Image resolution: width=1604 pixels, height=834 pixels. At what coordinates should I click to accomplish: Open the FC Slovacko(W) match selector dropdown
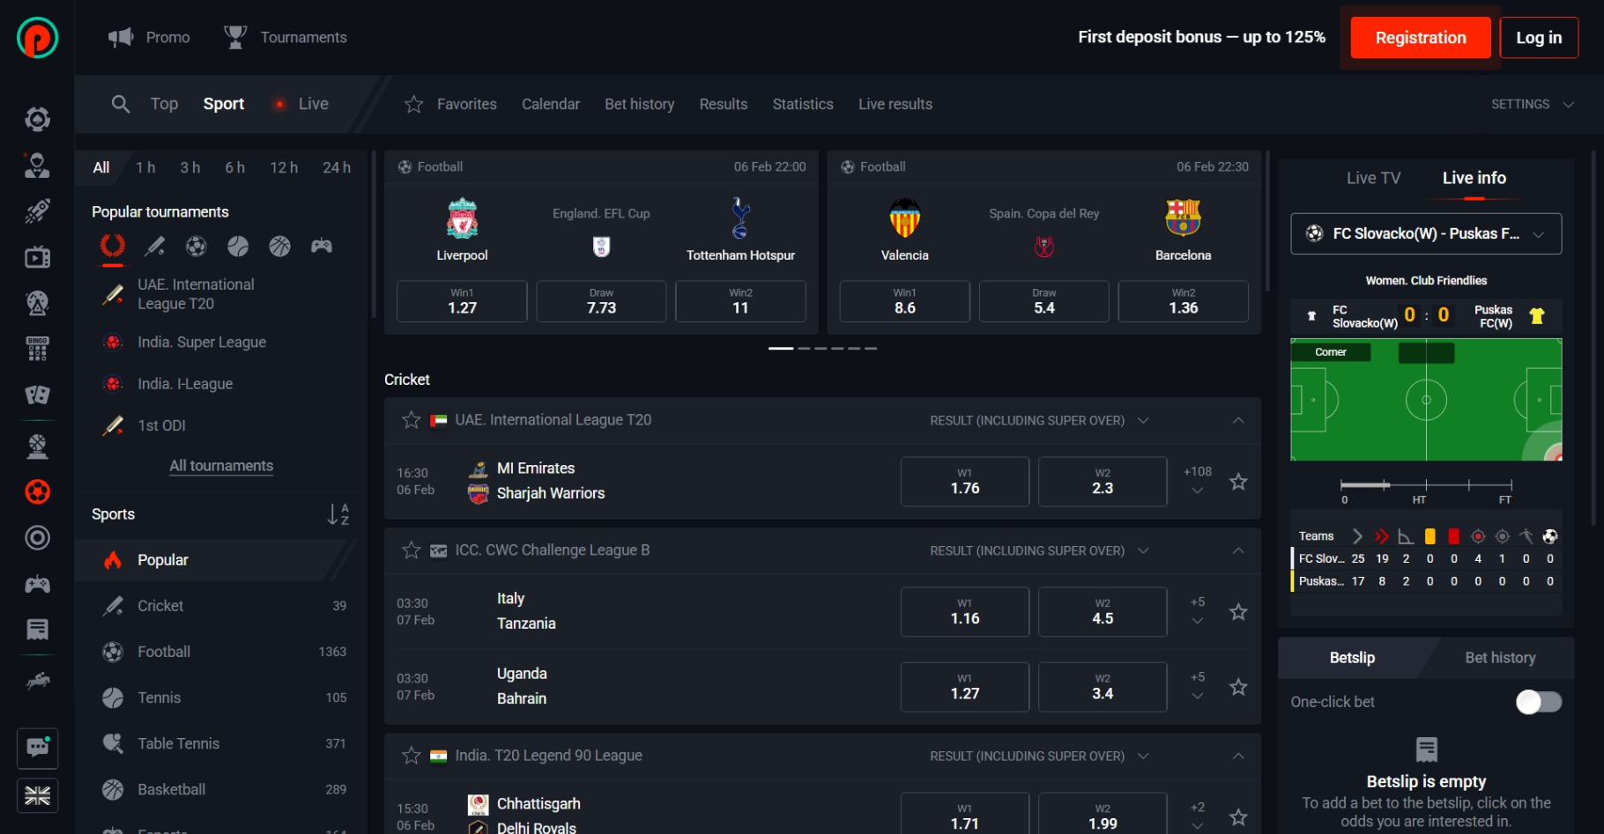click(1426, 233)
